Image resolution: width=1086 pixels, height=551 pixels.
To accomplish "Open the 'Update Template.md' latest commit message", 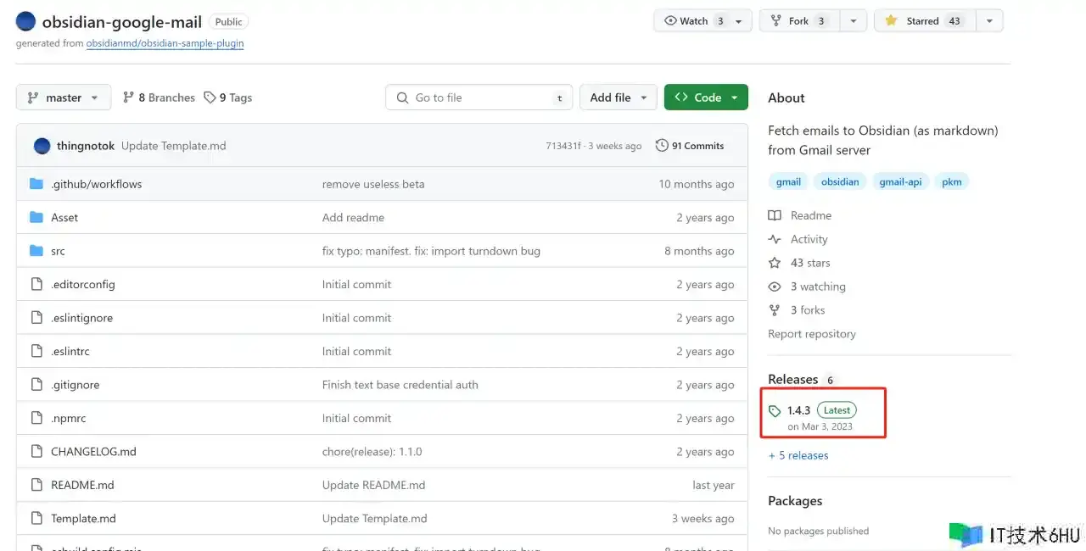I will pos(174,146).
